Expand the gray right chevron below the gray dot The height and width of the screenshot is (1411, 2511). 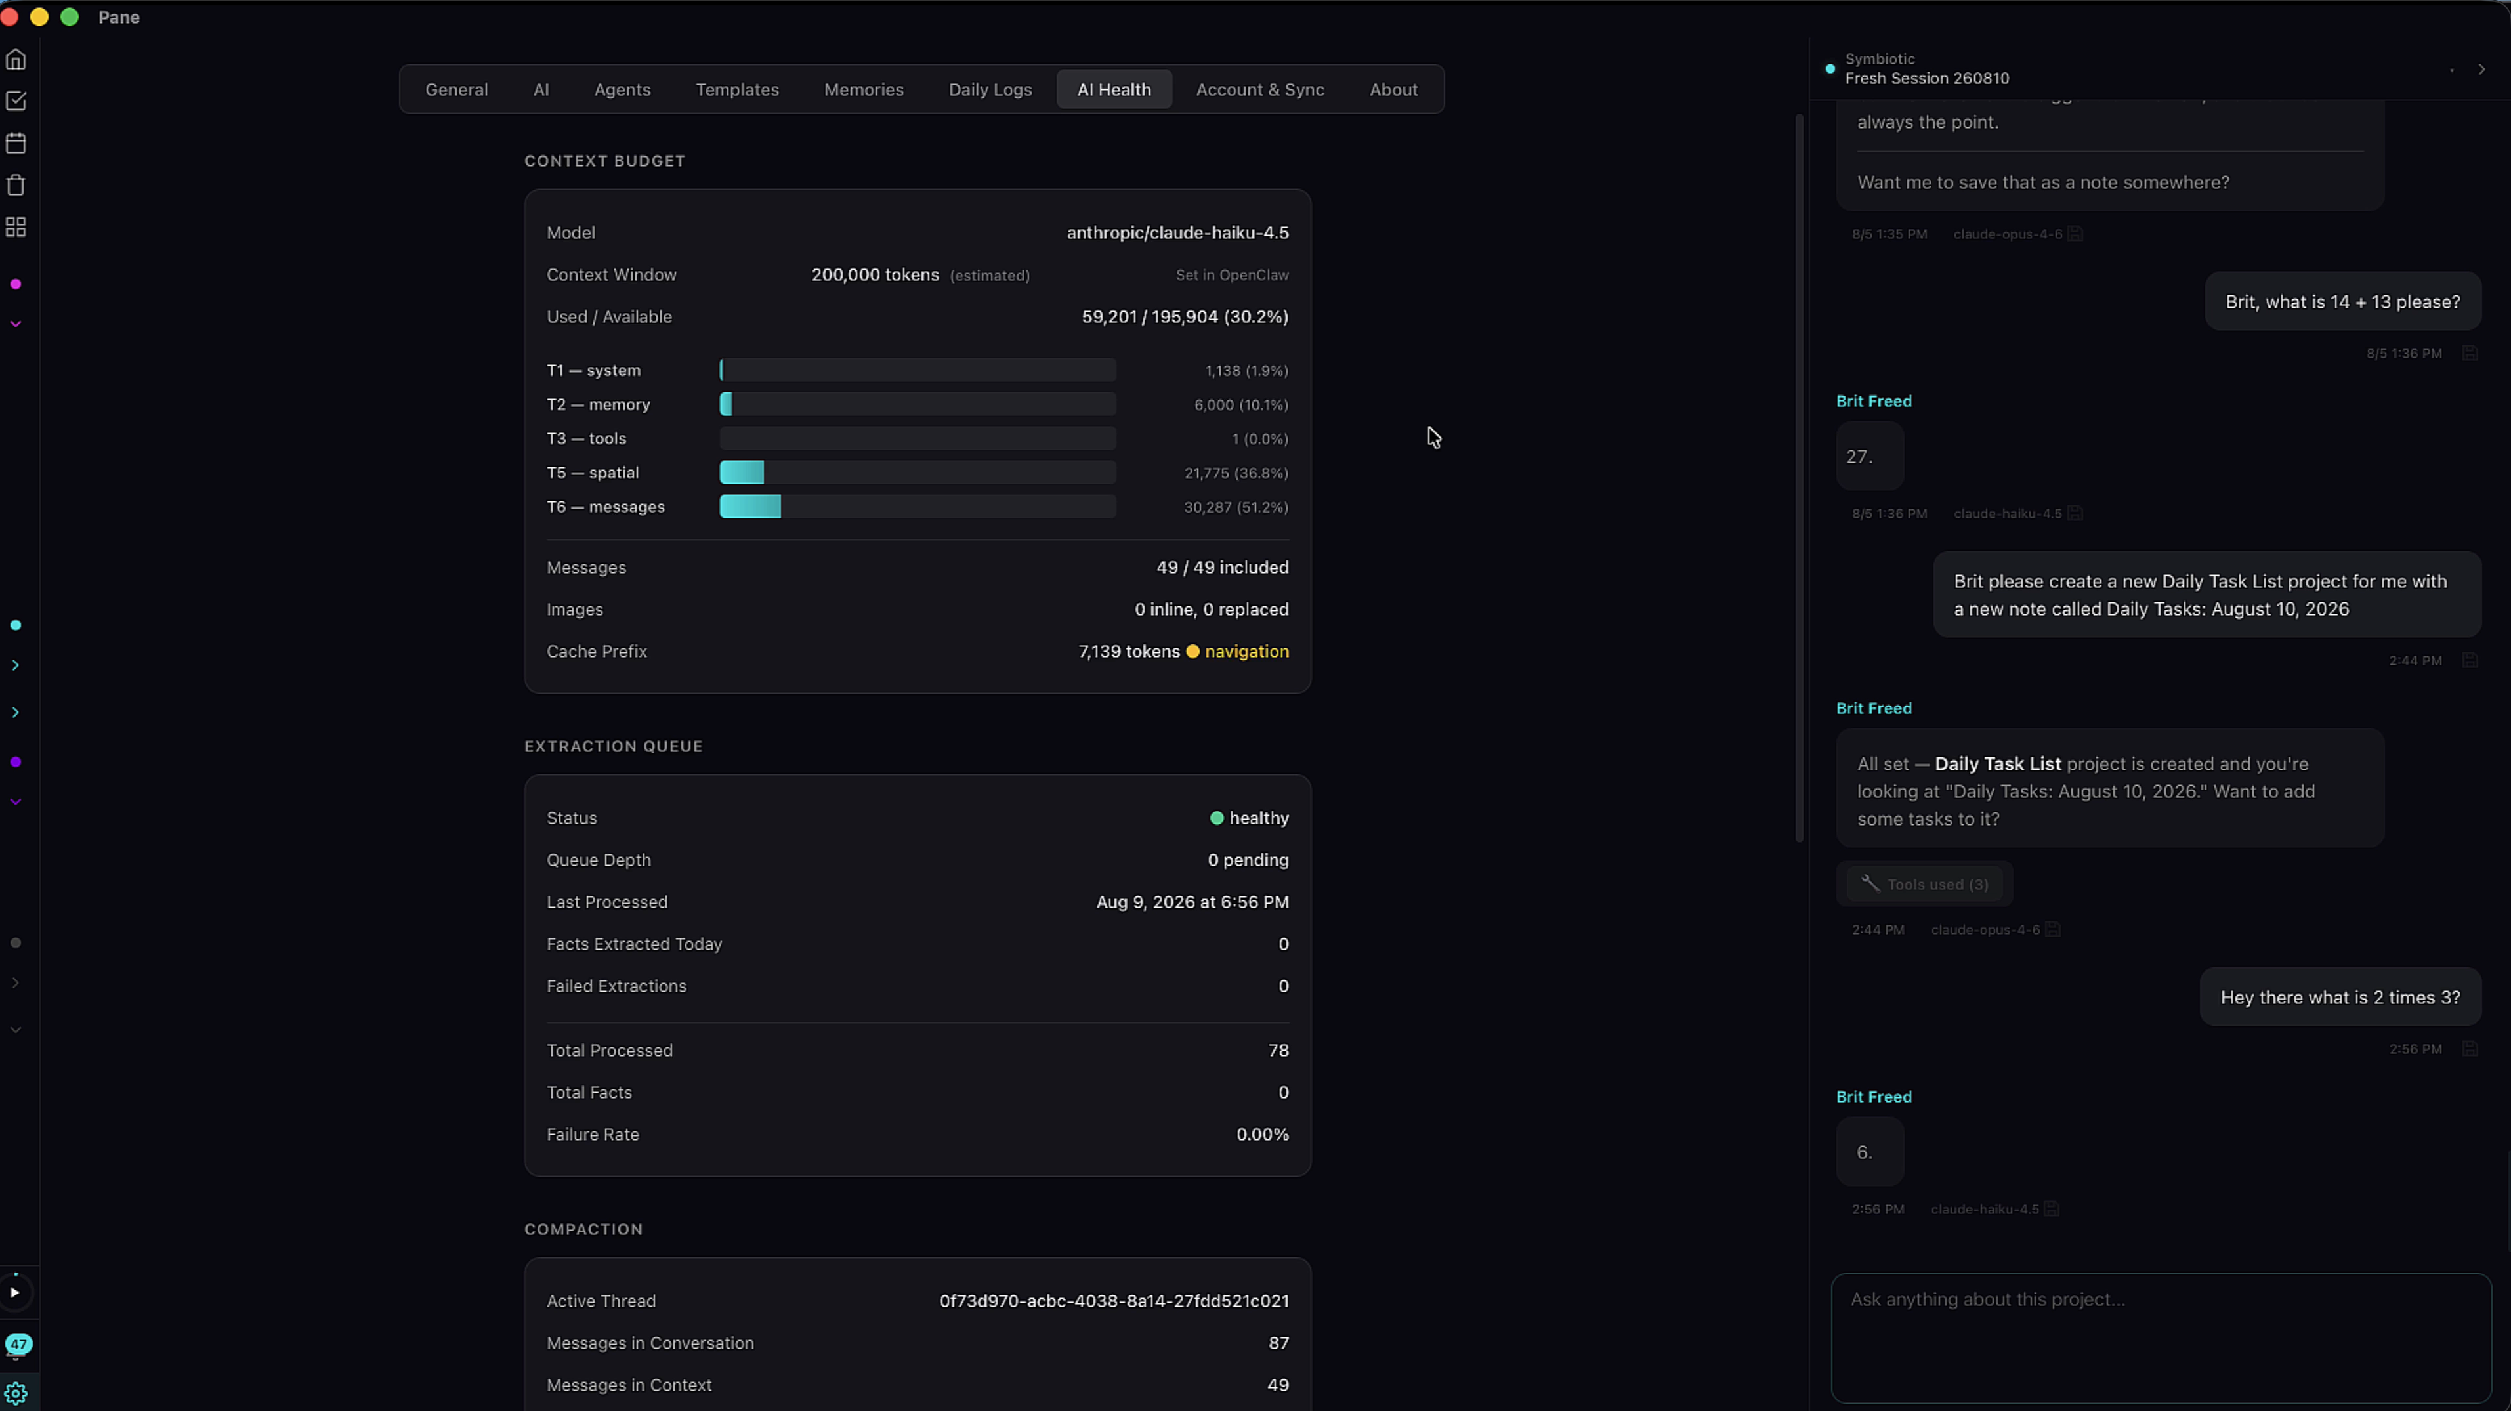16,983
